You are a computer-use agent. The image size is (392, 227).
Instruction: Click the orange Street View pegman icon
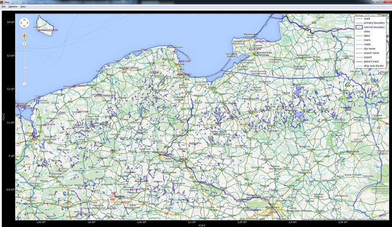24,36
